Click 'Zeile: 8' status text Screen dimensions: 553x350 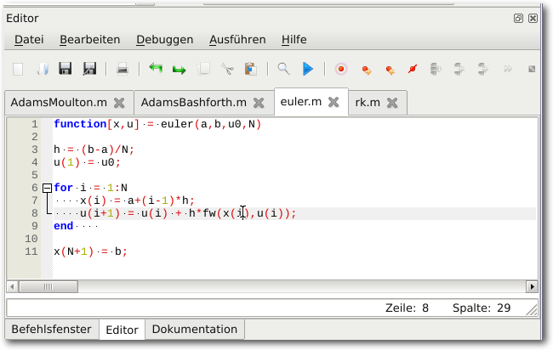pos(407,308)
